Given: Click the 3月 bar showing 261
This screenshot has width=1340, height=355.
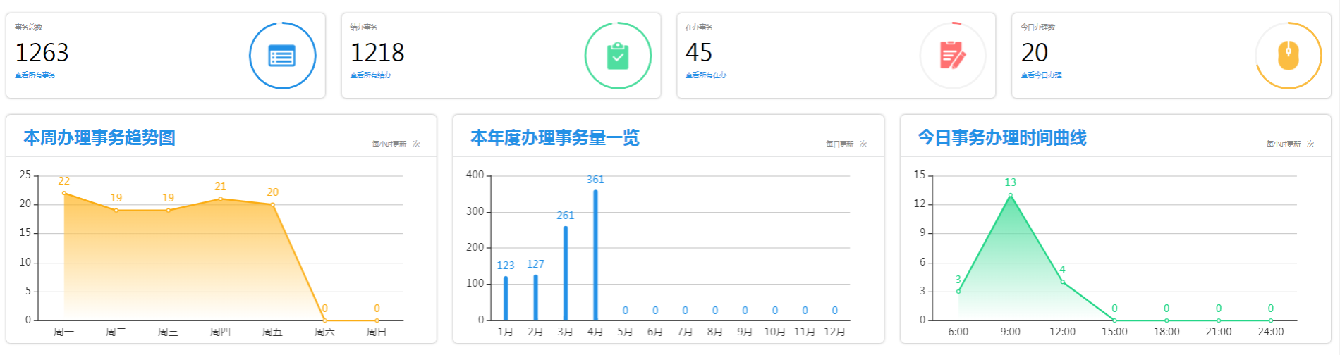Looking at the screenshot, I should coord(566,273).
